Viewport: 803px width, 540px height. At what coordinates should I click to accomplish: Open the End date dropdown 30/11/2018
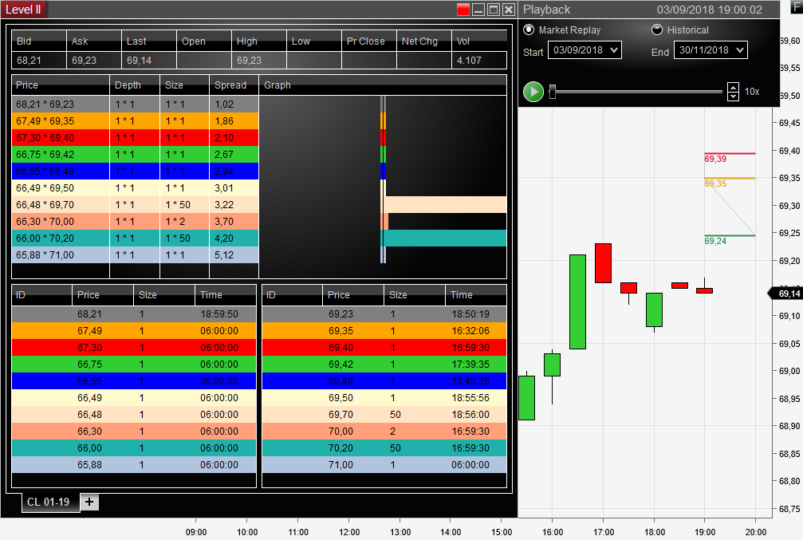coord(710,50)
